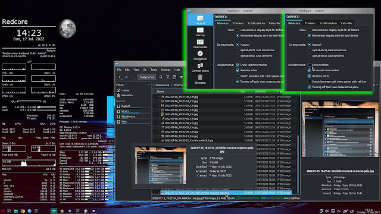Go up one folder with the up arrow

pos(126,77)
